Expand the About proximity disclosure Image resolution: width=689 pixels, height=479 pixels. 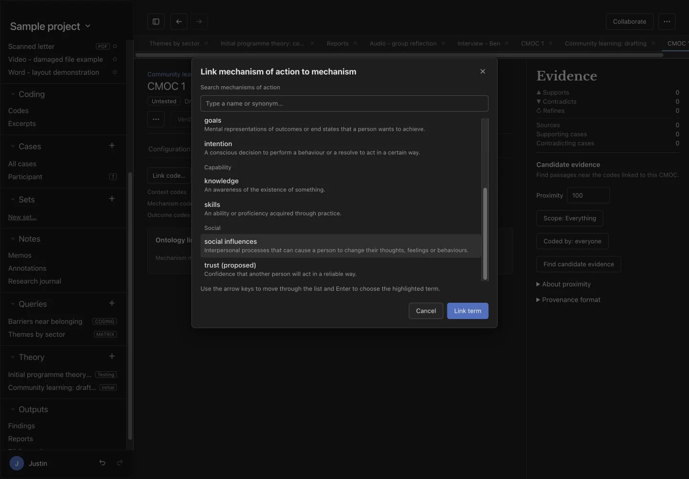point(564,284)
